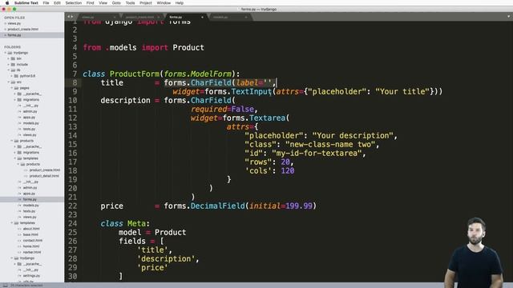Close the models.py editor tab

(x=246, y=17)
